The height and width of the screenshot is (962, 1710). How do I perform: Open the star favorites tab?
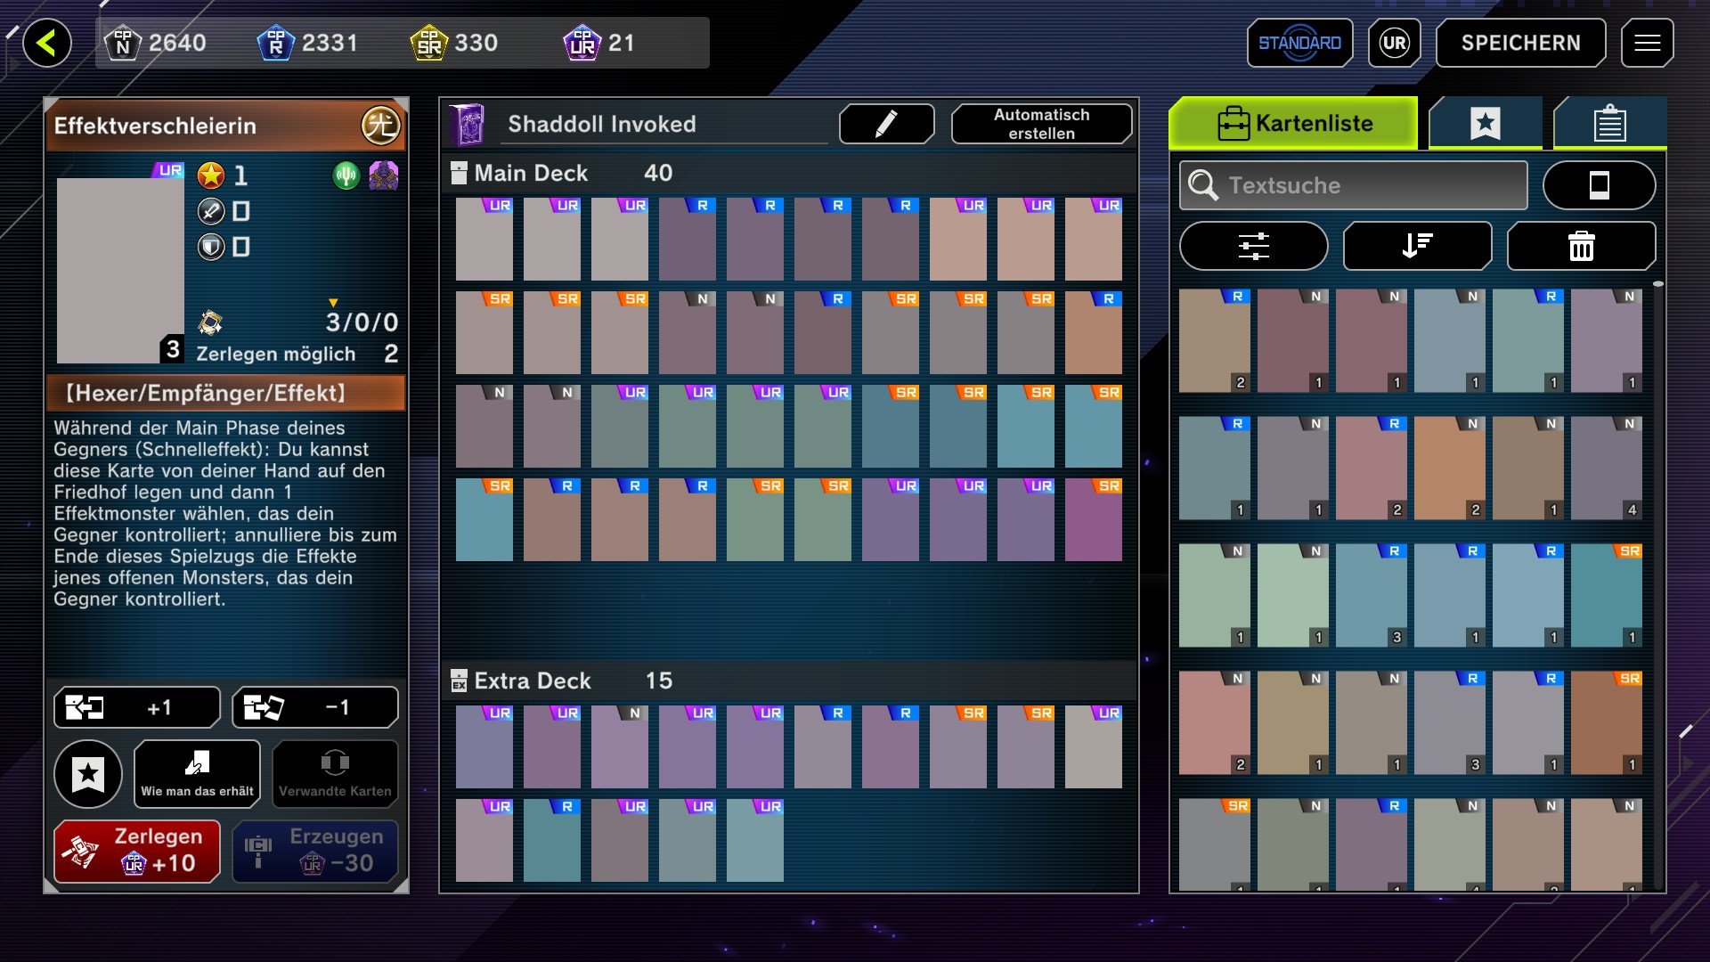1485,123
